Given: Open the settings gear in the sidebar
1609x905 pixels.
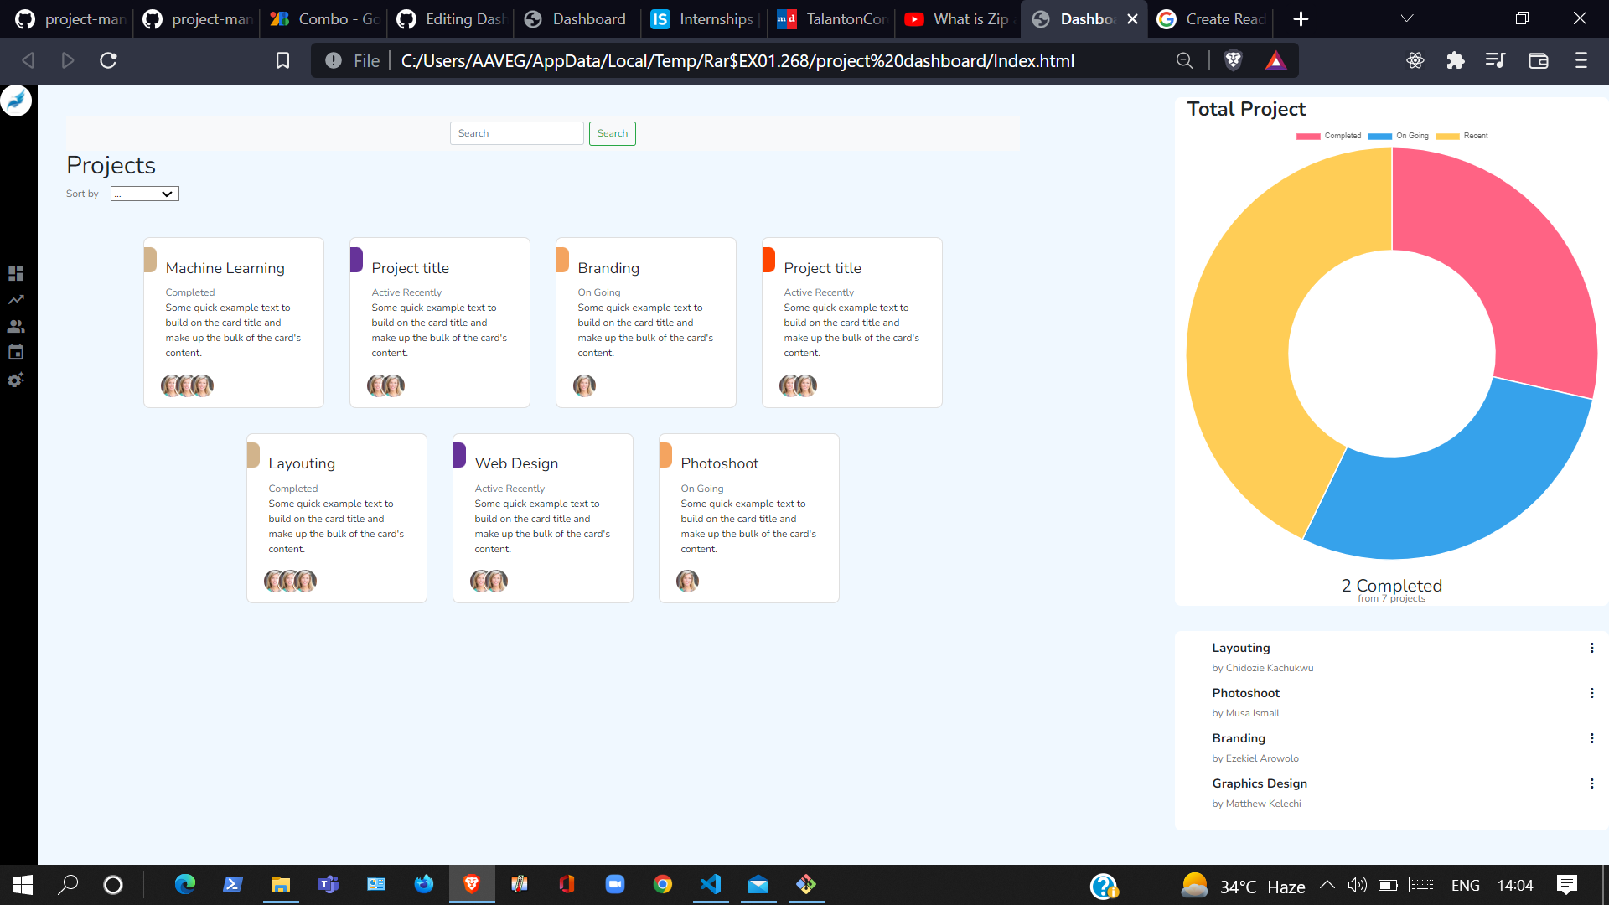Looking at the screenshot, I should point(16,380).
